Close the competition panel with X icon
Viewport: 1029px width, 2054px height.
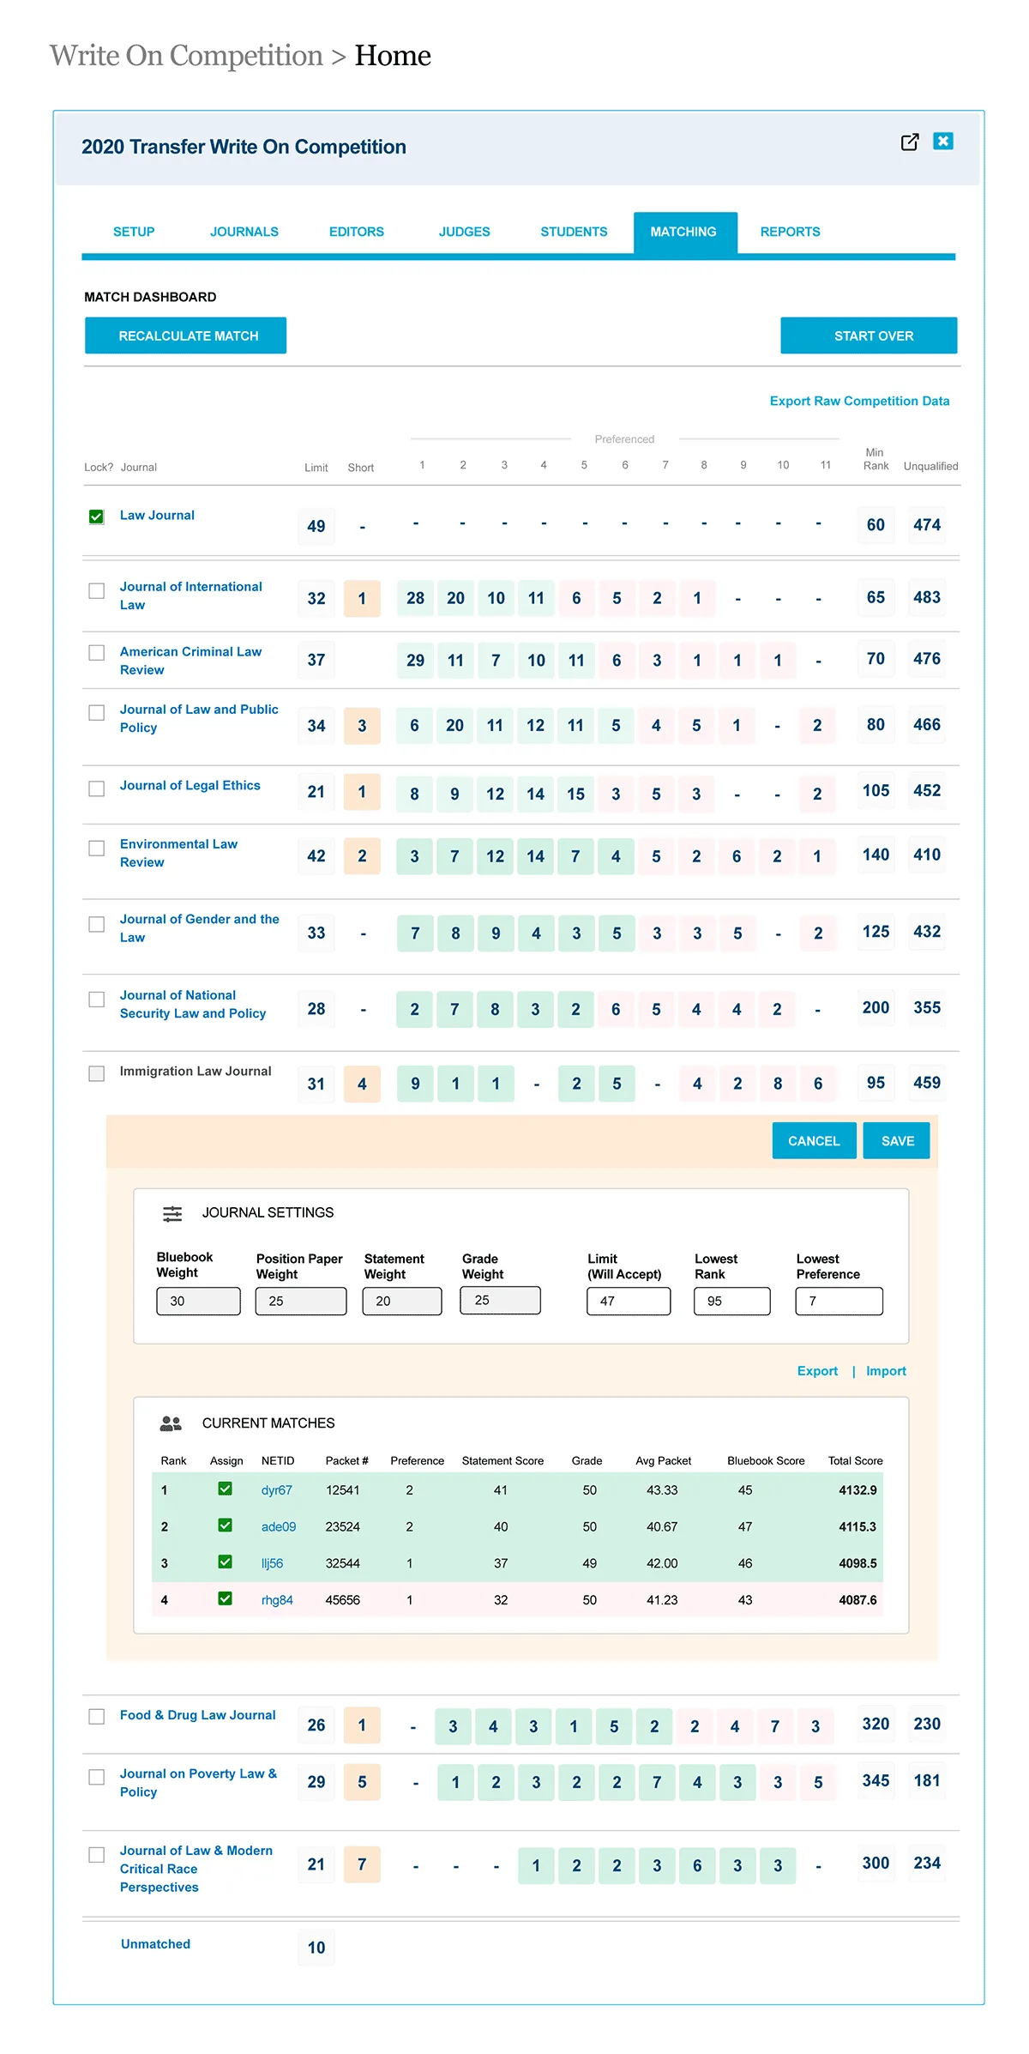click(x=943, y=142)
